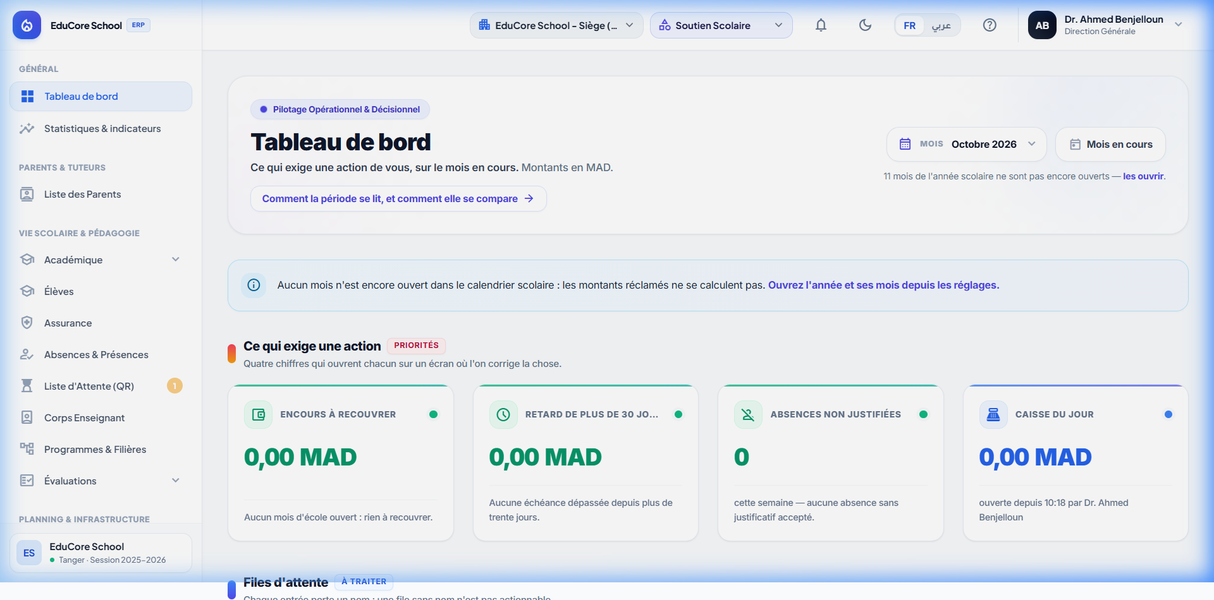
Task: Click Caisse du jour cash register icon
Action: (993, 414)
